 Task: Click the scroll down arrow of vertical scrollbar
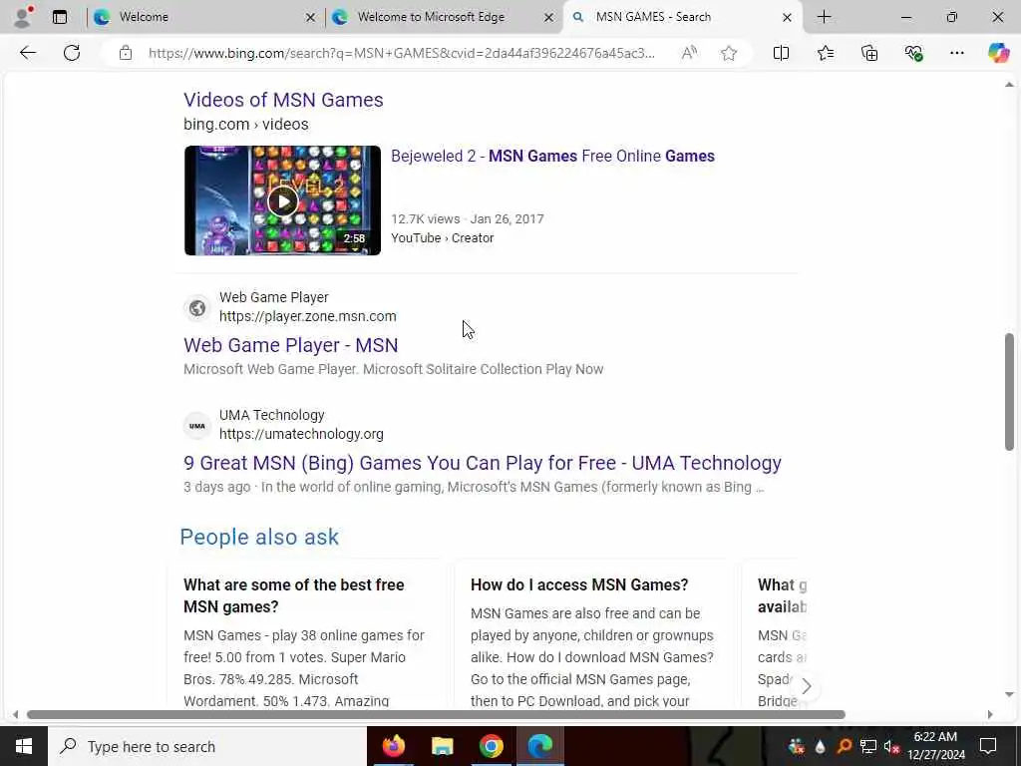(1009, 694)
